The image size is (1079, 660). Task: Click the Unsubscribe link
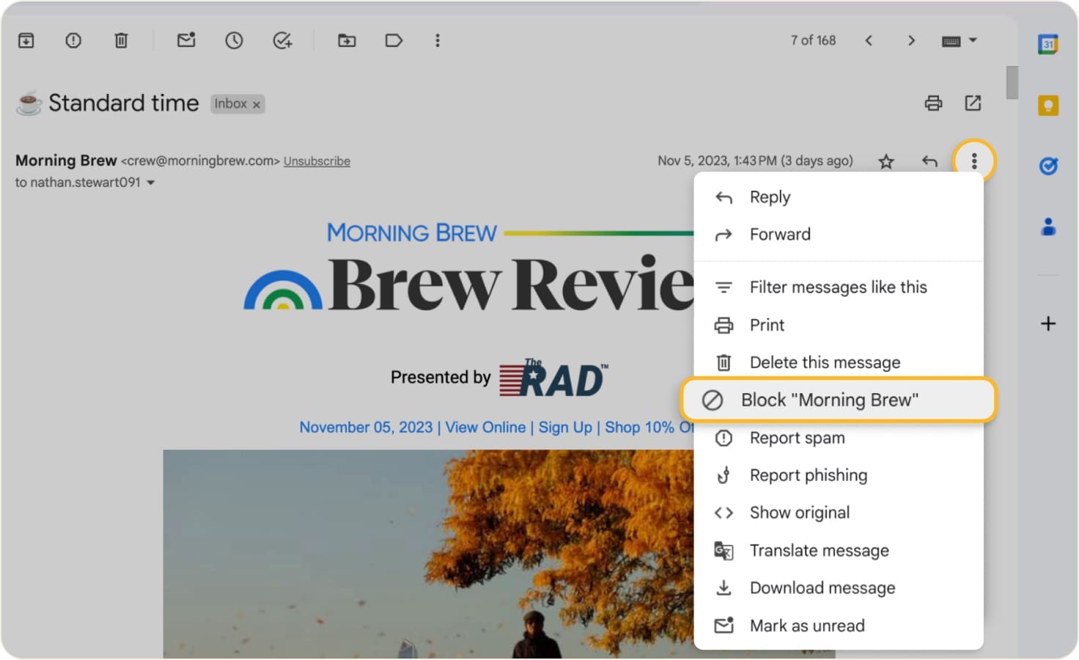coord(317,161)
